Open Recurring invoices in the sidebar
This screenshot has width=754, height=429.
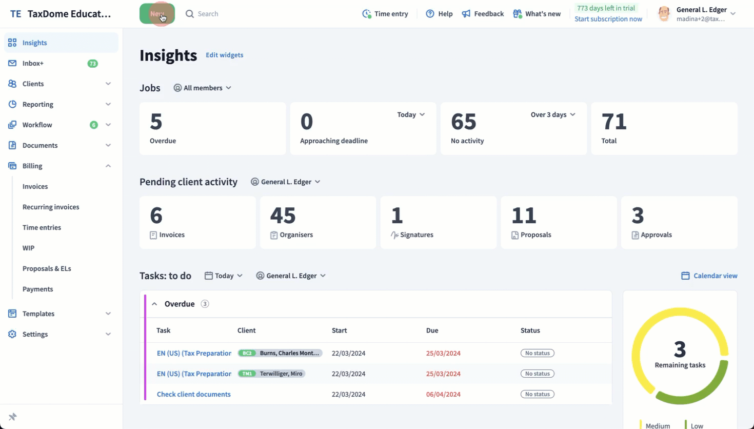tap(51, 207)
